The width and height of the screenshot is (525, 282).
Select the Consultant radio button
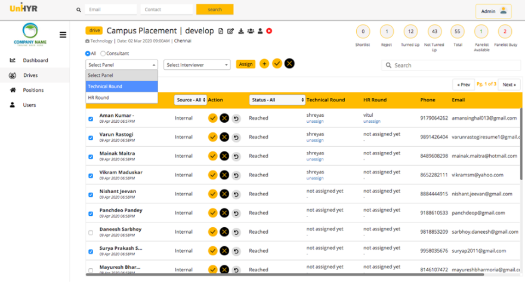point(103,54)
